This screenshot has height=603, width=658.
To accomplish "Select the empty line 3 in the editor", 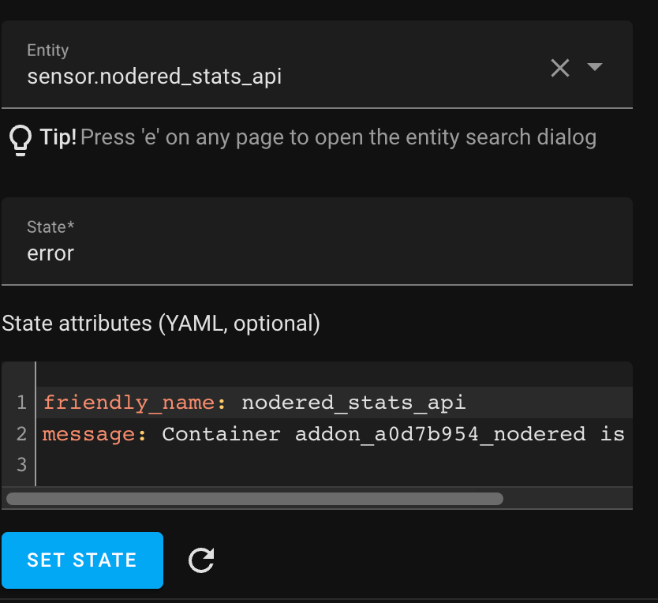I will pos(237,466).
